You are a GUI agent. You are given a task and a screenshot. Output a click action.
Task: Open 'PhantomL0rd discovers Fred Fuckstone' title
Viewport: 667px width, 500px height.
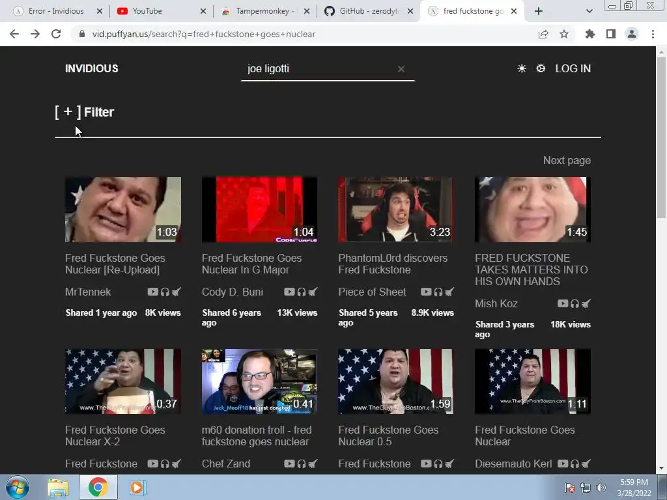(393, 264)
